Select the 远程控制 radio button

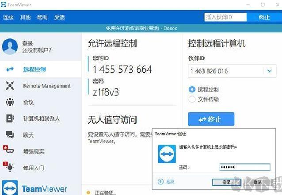192,89
